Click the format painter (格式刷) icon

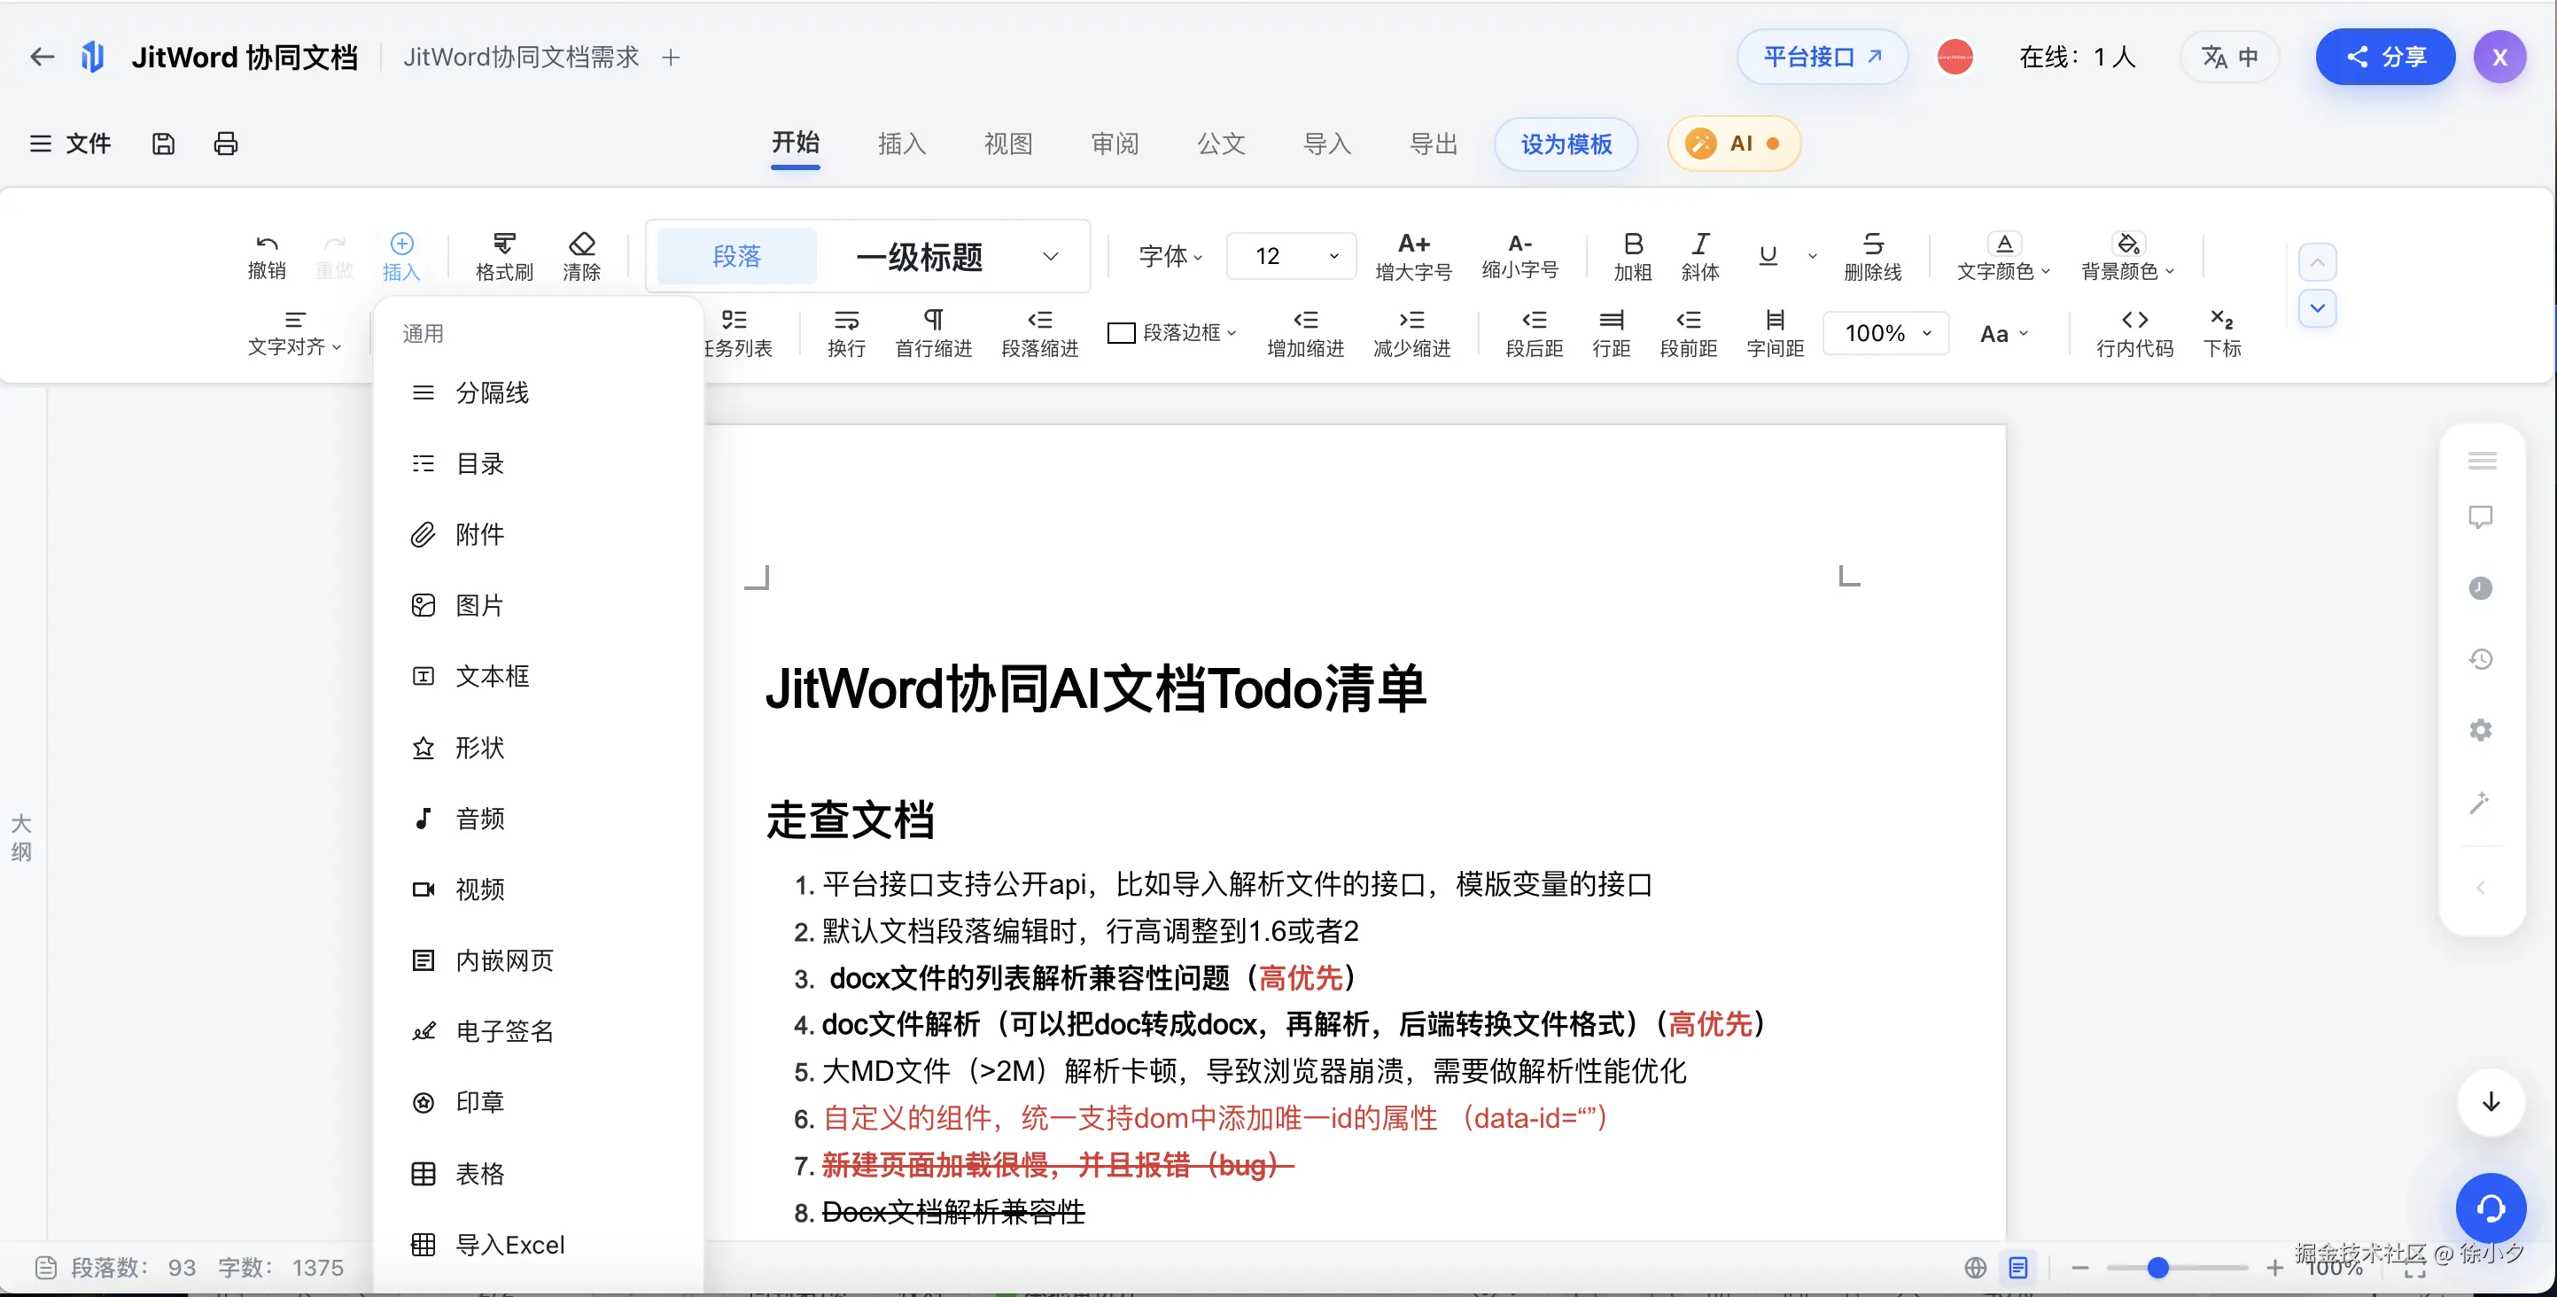(x=504, y=256)
